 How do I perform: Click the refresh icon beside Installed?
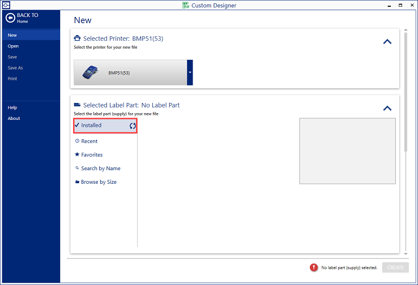coord(133,126)
